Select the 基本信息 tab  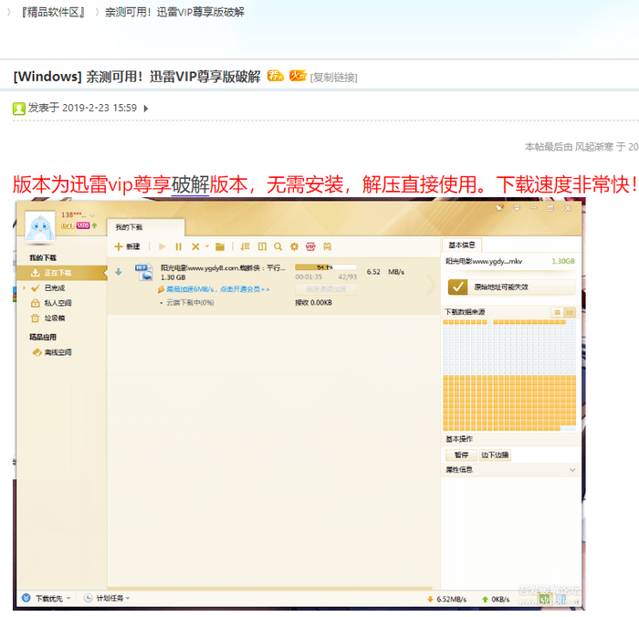point(463,245)
